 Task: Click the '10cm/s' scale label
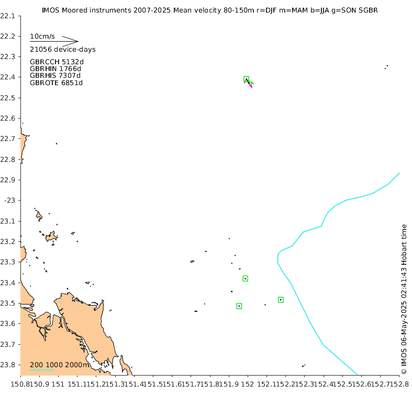pos(42,36)
